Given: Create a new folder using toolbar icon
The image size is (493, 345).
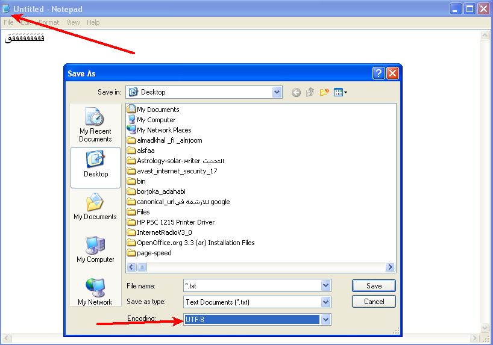Looking at the screenshot, I should [324, 92].
